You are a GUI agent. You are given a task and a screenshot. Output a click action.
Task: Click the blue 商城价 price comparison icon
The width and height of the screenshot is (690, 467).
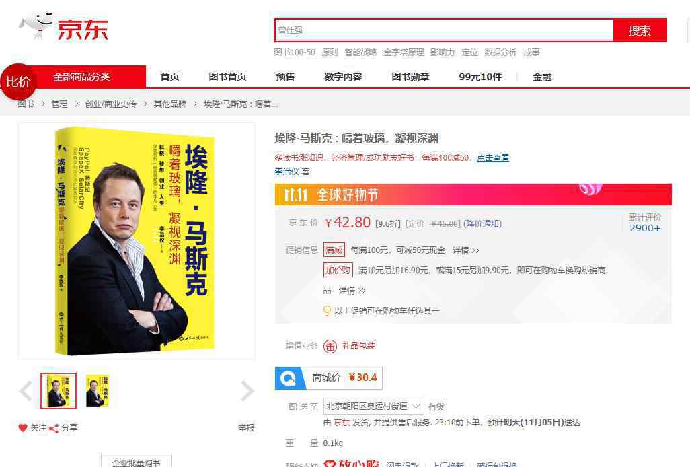(290, 378)
